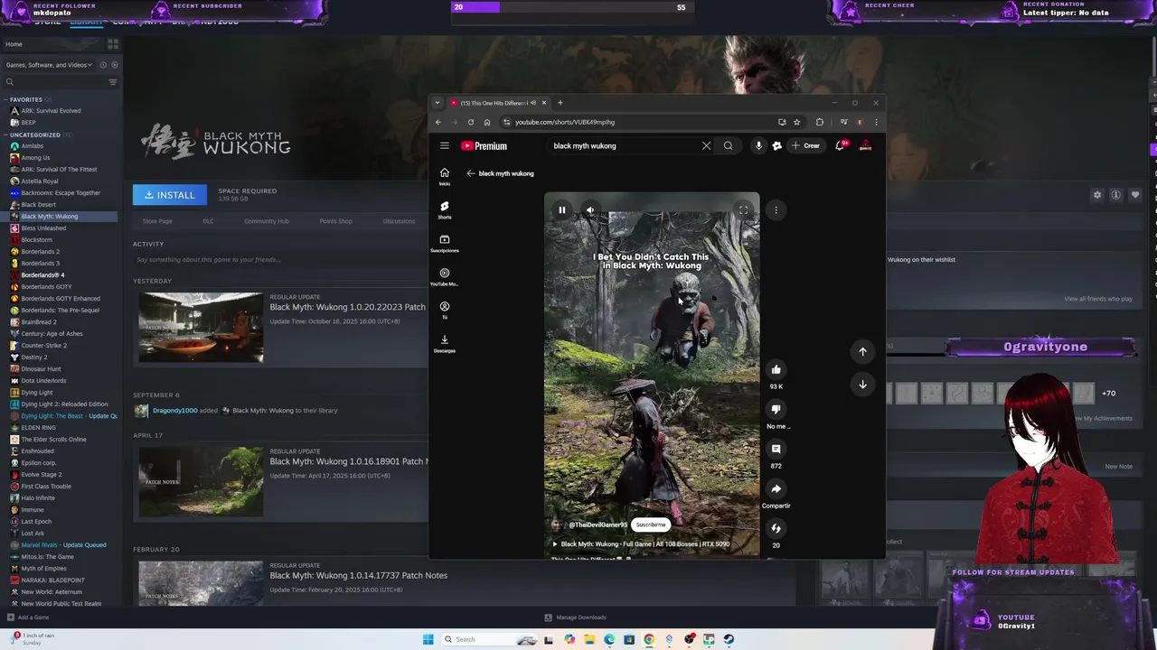Expand the Games, Software, and Videos dropdown
This screenshot has height=650, width=1157.
tap(47, 65)
